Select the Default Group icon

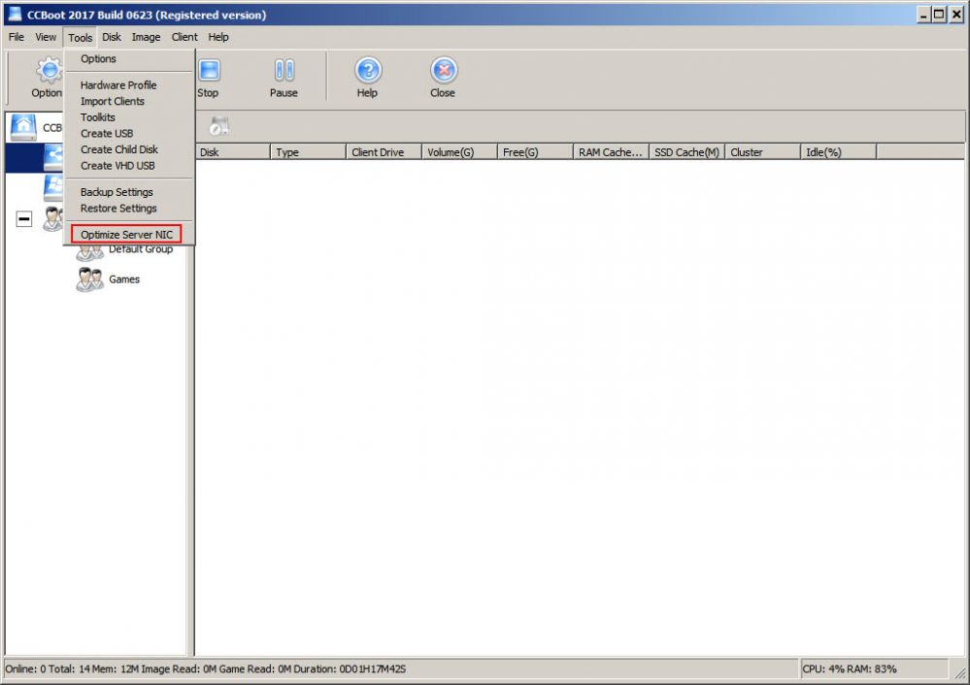[89, 253]
